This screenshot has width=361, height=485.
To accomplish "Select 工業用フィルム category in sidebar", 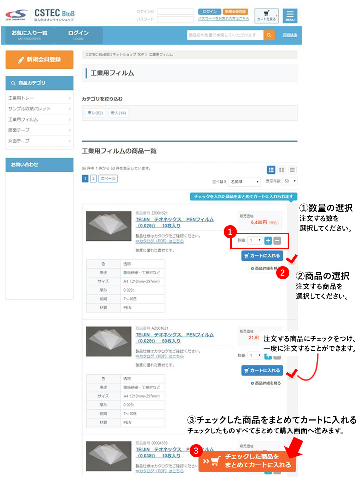I will [x=39, y=119].
